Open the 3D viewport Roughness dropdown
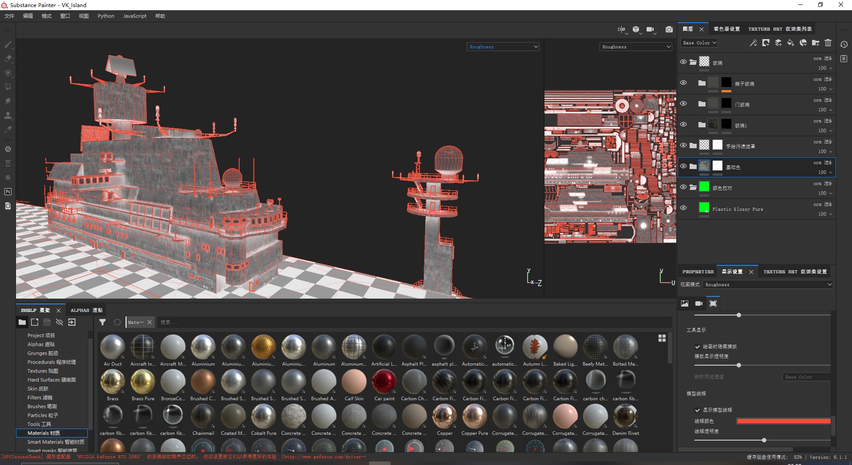852x465 pixels. point(503,47)
